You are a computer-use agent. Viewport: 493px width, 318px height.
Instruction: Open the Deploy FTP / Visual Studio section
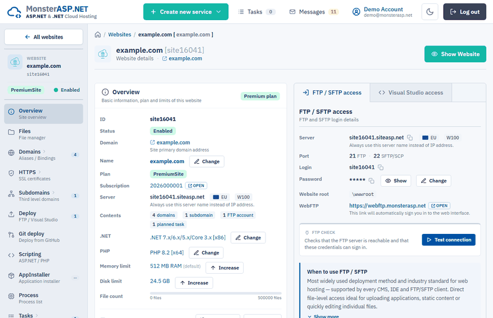click(x=44, y=216)
